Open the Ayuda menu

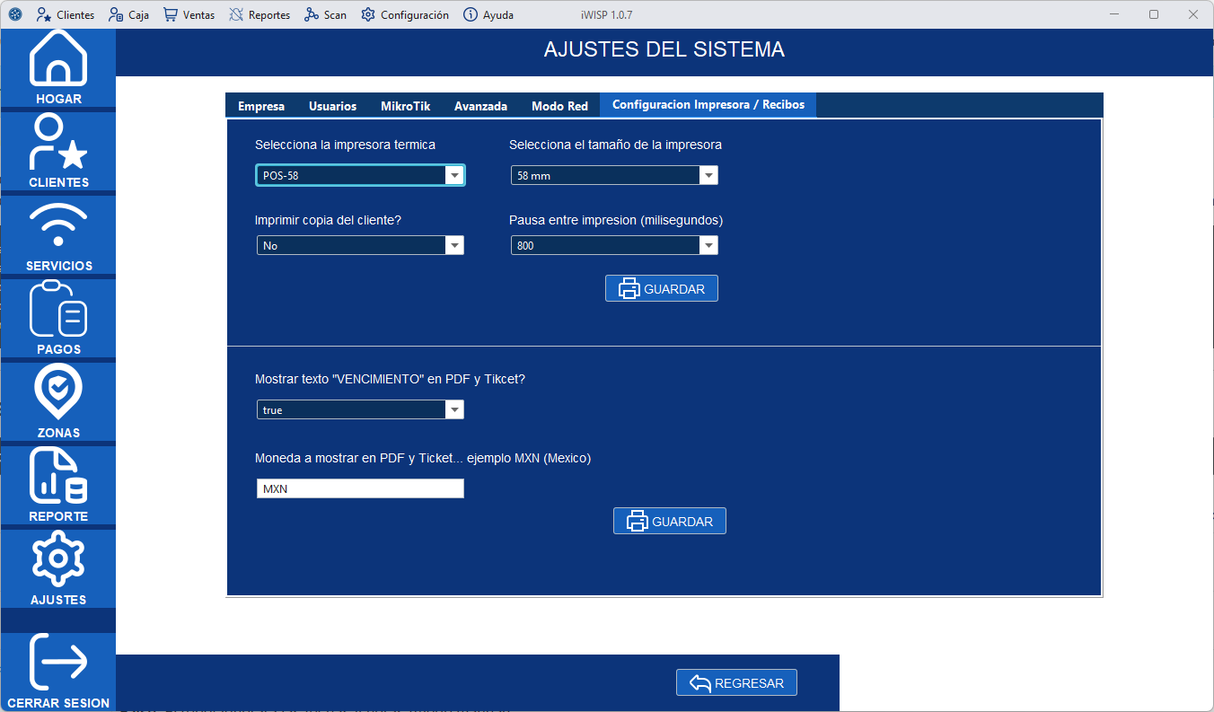(488, 14)
